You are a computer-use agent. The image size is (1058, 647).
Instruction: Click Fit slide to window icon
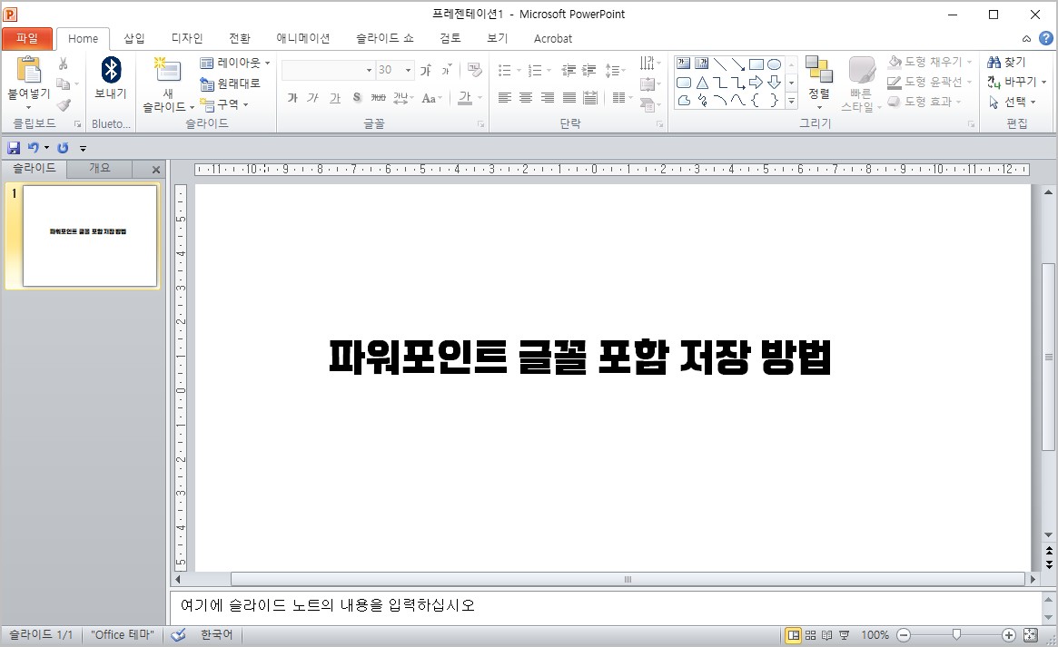coord(1031,635)
